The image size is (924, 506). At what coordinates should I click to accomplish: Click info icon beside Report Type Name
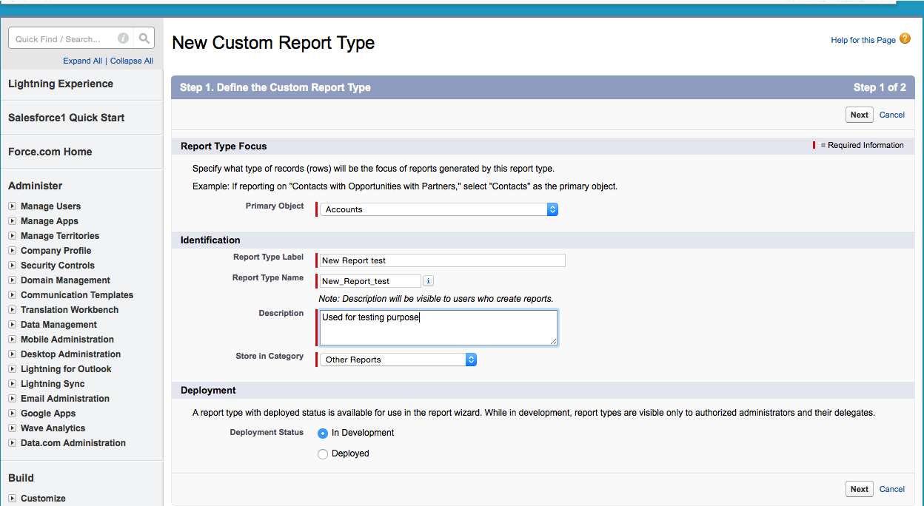pos(429,281)
